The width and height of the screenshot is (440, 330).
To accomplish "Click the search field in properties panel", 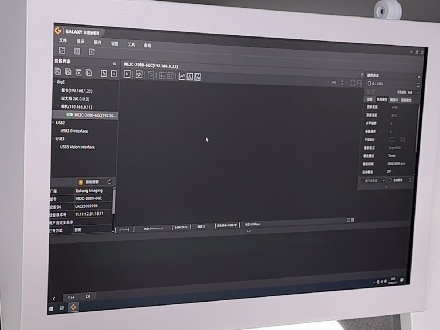I will tap(390, 84).
